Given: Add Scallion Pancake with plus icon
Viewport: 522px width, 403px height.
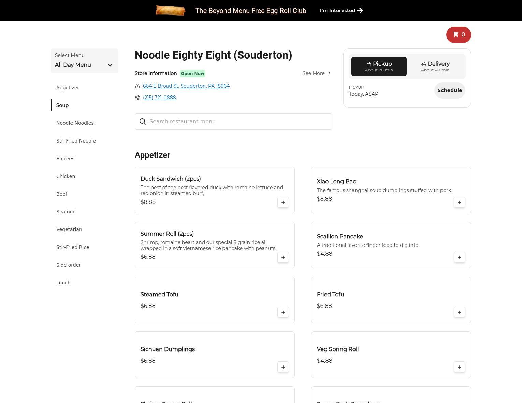Looking at the screenshot, I should (459, 257).
